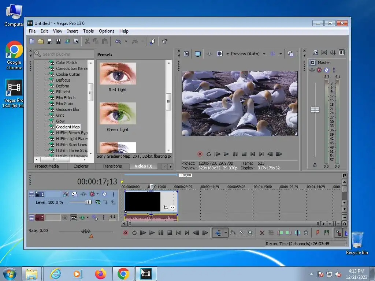Open Project Video Properties in preview toolbar
This screenshot has width=375, height=281.
pyautogui.click(x=186, y=54)
